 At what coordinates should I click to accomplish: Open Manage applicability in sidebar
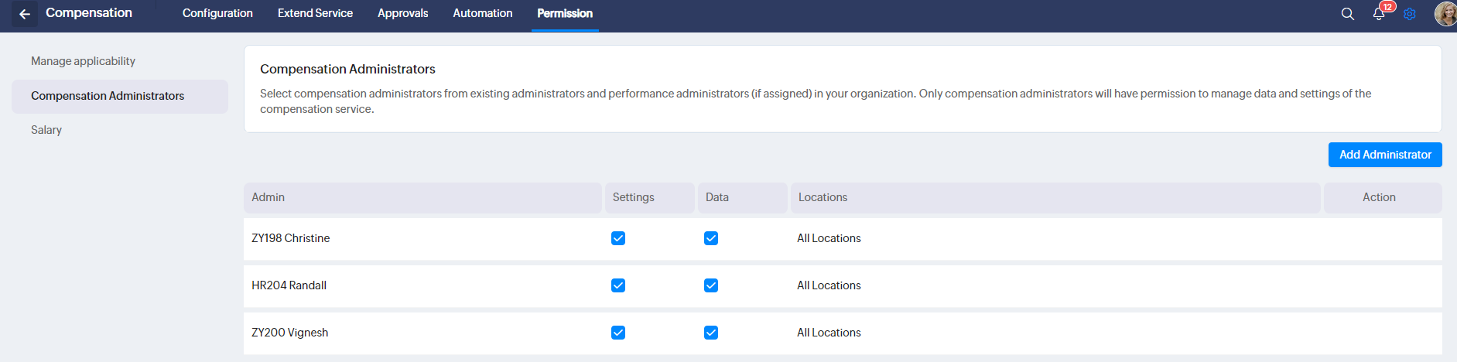pos(83,61)
